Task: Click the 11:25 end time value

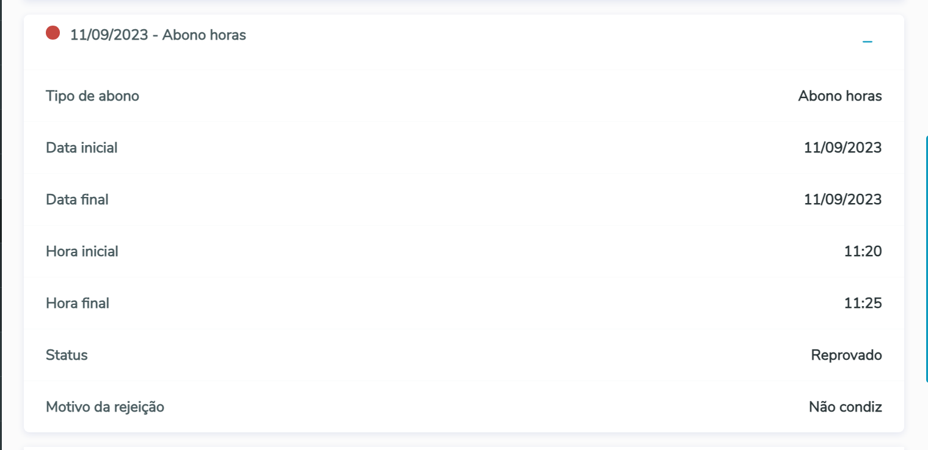Action: point(863,303)
